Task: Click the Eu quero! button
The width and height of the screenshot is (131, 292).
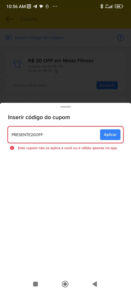Action: (107, 85)
